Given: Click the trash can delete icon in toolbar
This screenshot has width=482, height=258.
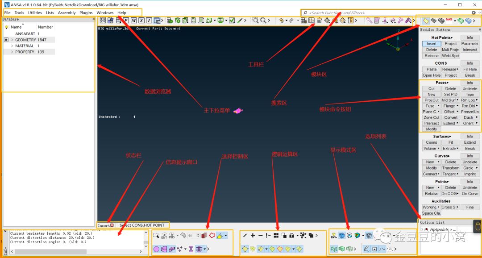Looking at the screenshot, I should (319, 21).
